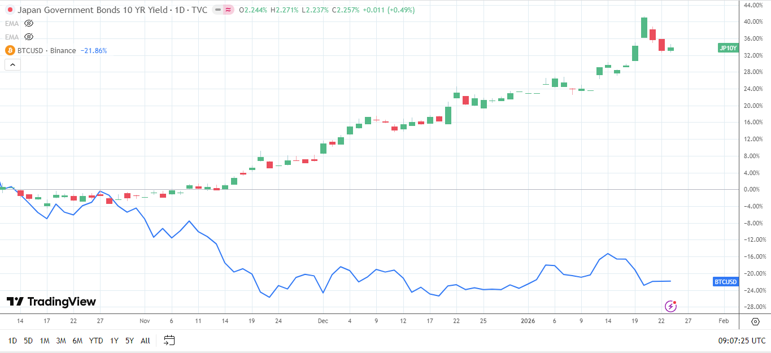Open the chart axis settings gear
This screenshot has width=771, height=353.
(755, 321)
